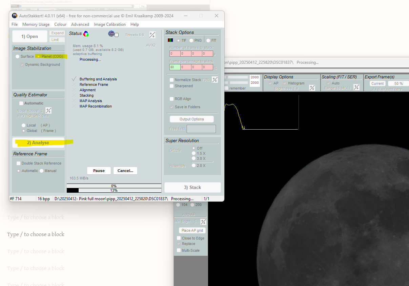Click the Output Options button
The width and height of the screenshot is (409, 286).
point(191,119)
